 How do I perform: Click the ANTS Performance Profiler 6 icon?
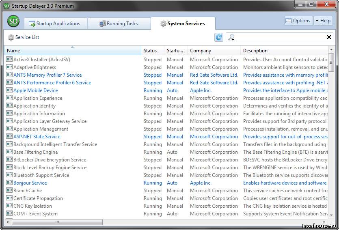coord(9,82)
